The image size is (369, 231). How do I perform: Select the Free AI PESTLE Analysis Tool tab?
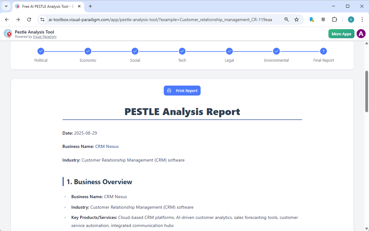tap(46, 6)
